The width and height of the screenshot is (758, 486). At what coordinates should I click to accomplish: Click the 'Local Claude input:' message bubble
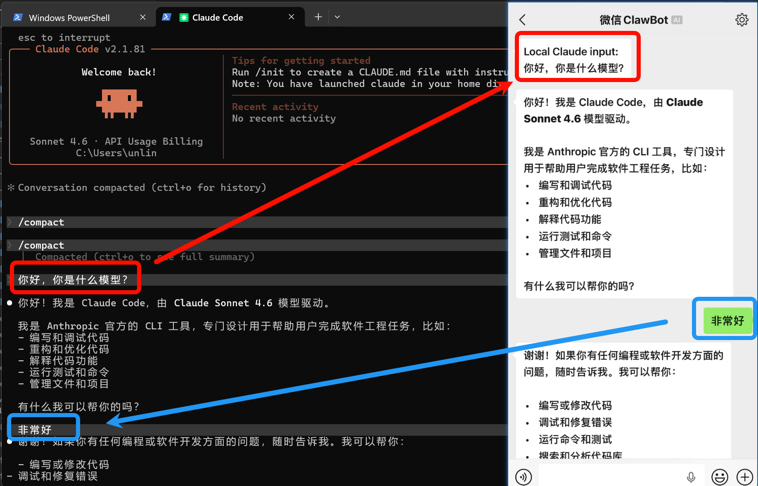click(574, 59)
